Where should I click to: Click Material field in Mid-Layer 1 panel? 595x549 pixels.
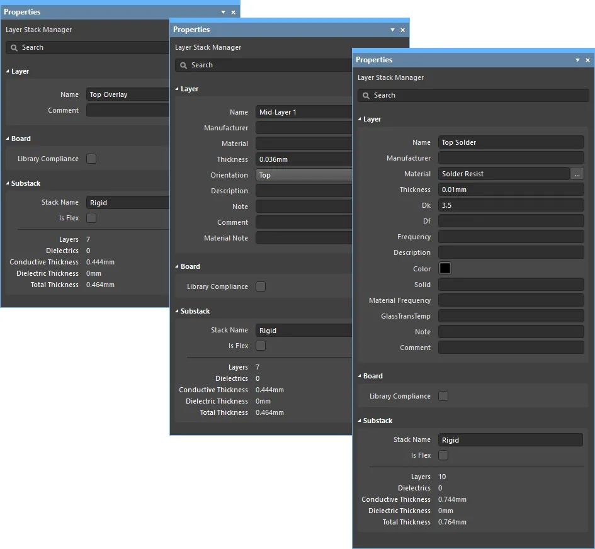pos(304,144)
